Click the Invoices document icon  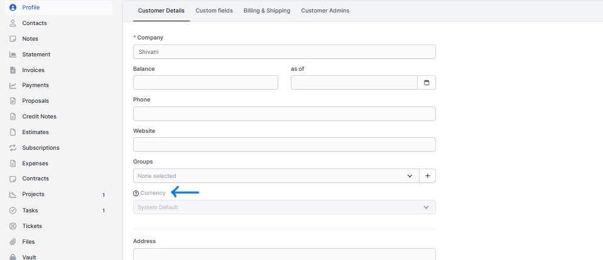coord(13,70)
